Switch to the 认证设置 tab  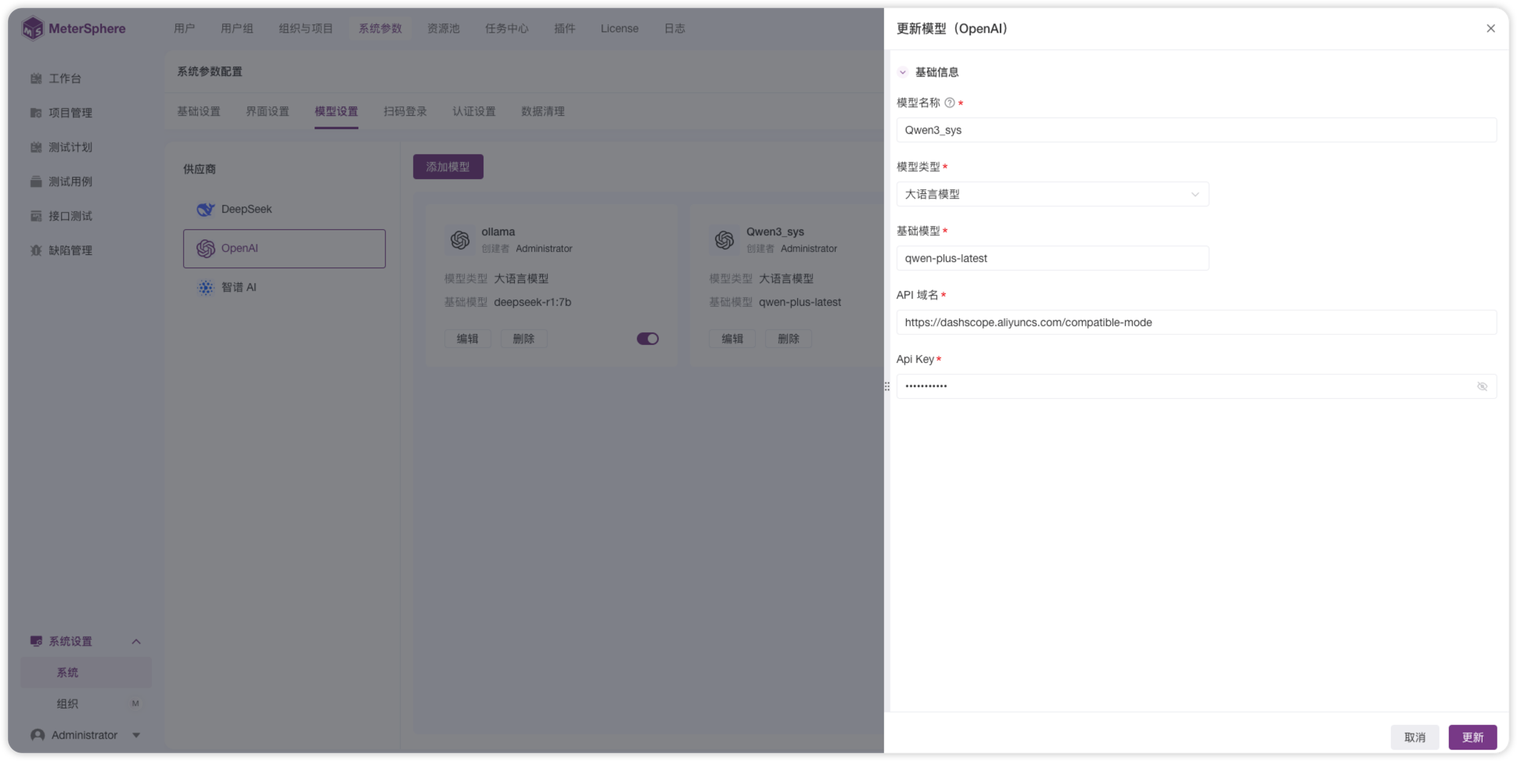474,111
